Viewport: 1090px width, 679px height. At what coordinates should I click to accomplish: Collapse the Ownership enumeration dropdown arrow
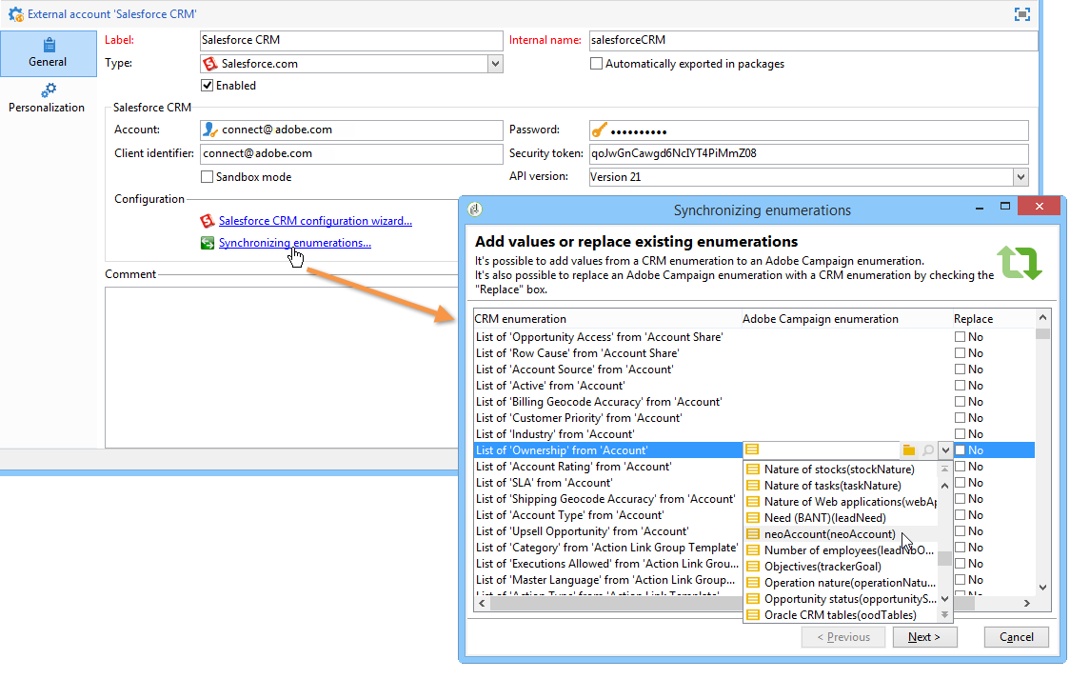pyautogui.click(x=945, y=450)
